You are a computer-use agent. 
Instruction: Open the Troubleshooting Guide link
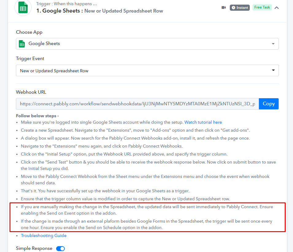tap(44, 235)
